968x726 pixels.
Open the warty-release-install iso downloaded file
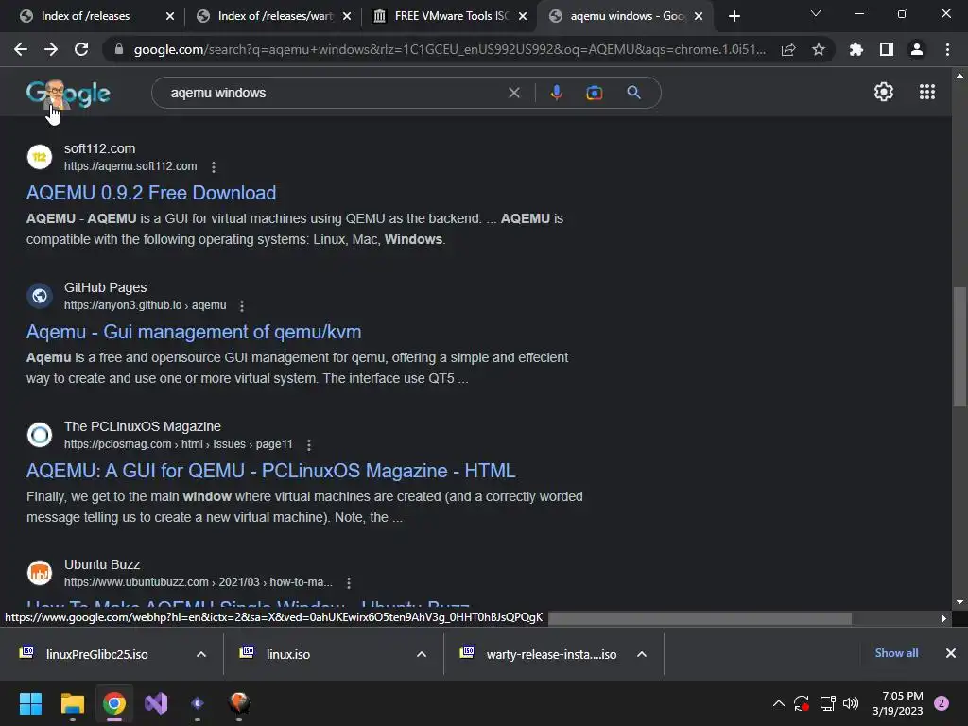[551, 654]
